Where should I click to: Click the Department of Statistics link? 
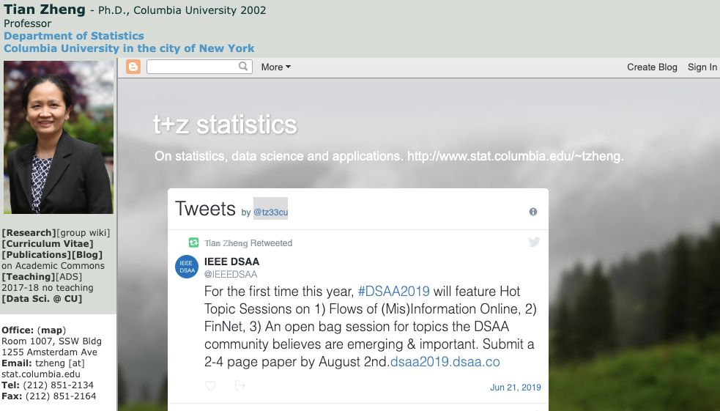coord(74,36)
